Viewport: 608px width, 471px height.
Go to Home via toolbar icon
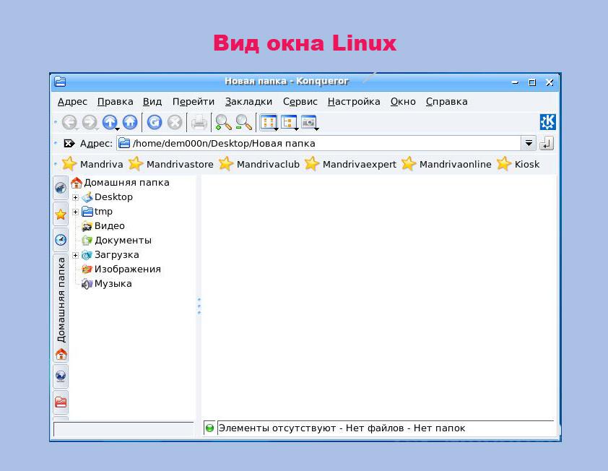coord(130,123)
